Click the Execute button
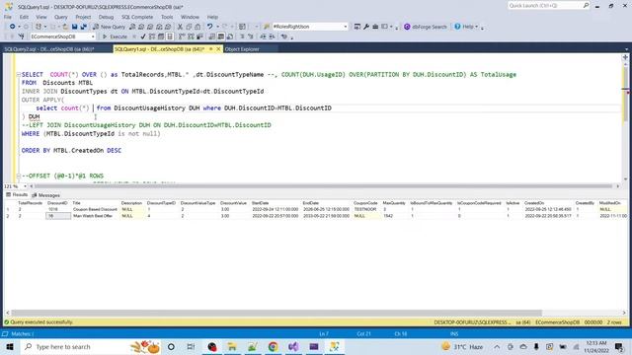This screenshot has height=355, width=632. tap(115, 36)
